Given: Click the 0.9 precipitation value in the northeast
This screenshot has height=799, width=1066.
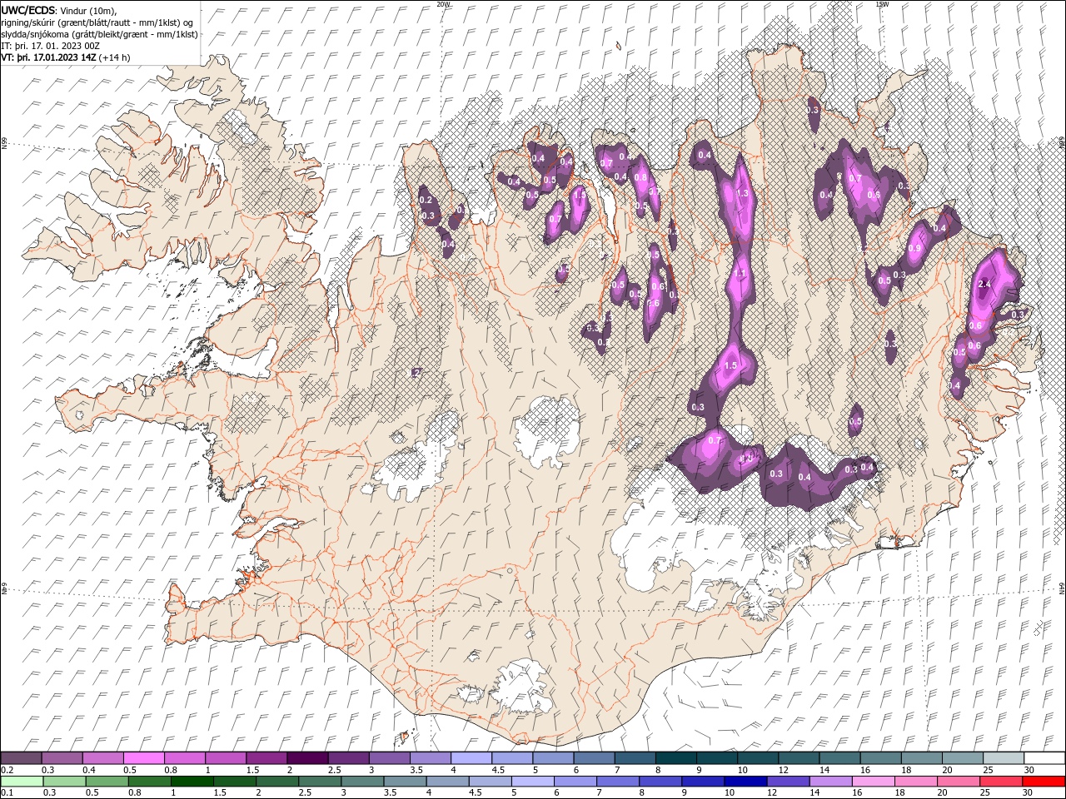Looking at the screenshot, I should pos(914,249).
